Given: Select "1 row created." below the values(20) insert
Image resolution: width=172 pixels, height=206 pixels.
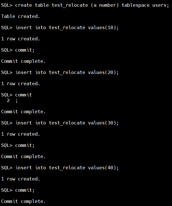Looking at the screenshot, I should 21,84.
